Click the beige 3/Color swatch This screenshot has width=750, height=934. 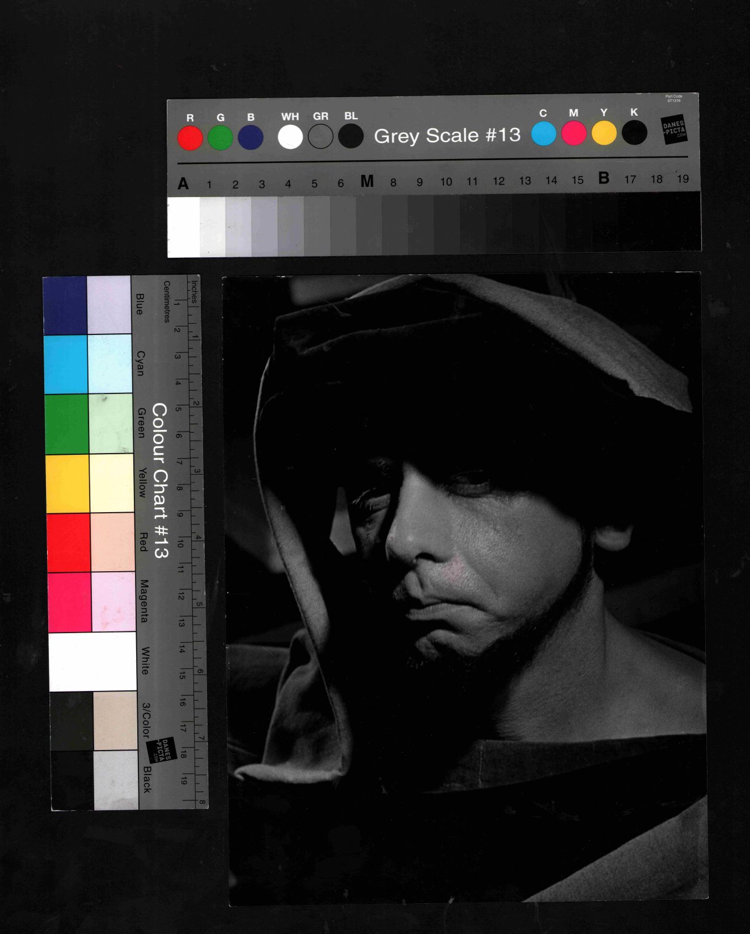tap(115, 721)
